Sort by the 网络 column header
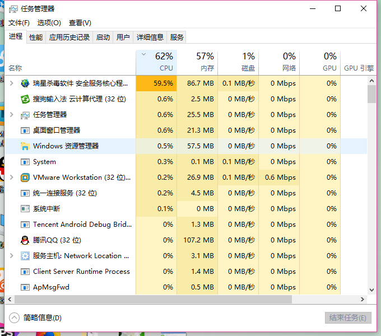The height and width of the screenshot is (336, 381). [x=279, y=62]
